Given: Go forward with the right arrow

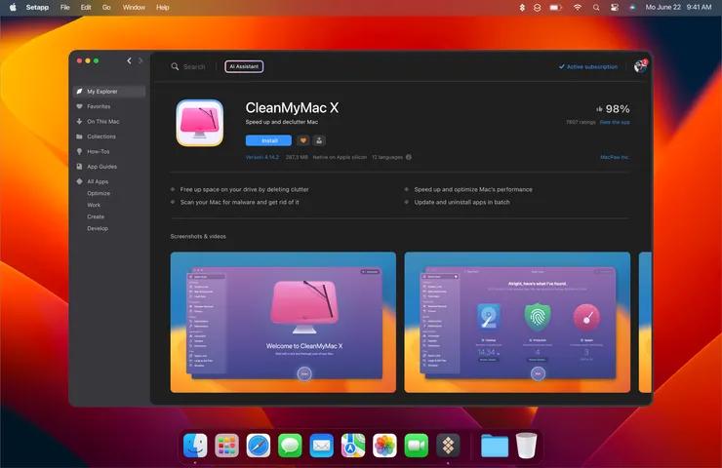Looking at the screenshot, I should [x=140, y=60].
